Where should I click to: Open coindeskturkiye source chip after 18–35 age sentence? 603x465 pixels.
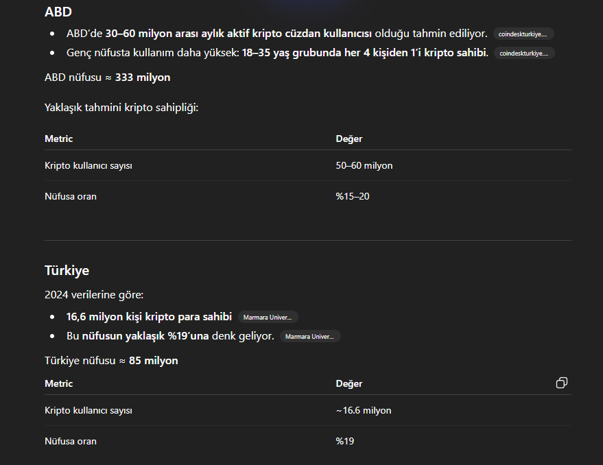coord(524,53)
